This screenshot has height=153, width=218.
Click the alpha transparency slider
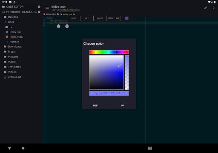coord(127,72)
